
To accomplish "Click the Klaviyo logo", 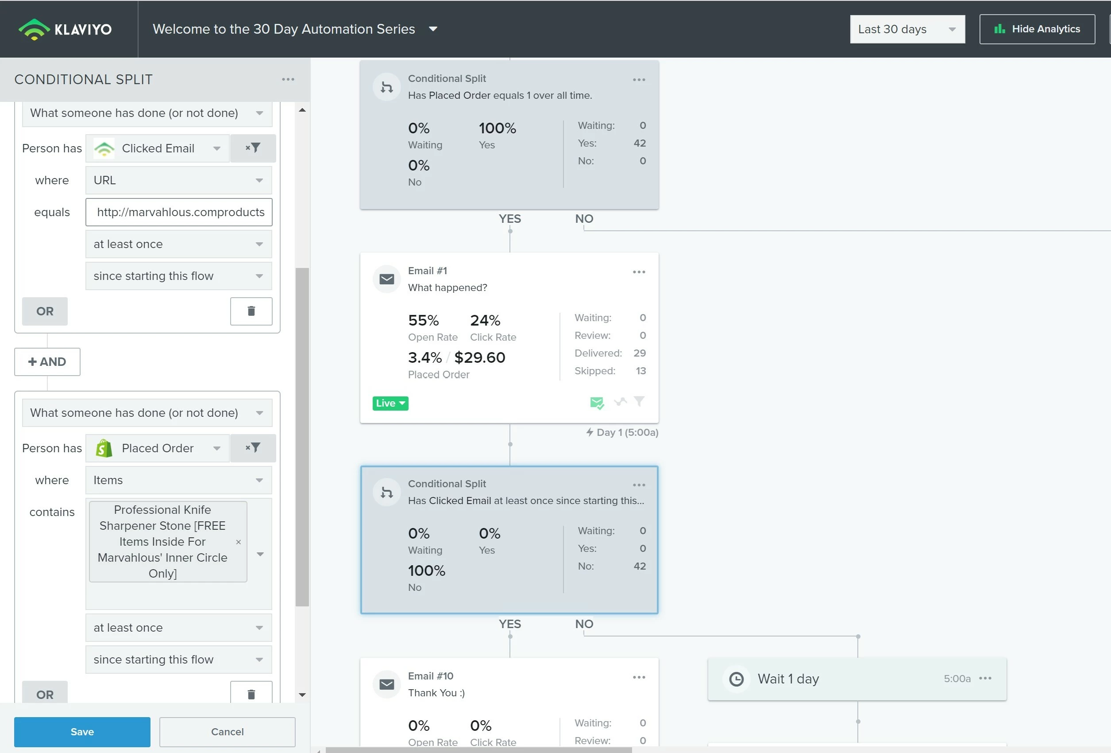I will (x=65, y=29).
